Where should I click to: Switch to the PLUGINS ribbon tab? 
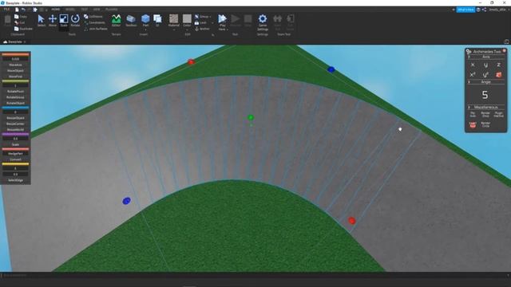[x=112, y=10]
